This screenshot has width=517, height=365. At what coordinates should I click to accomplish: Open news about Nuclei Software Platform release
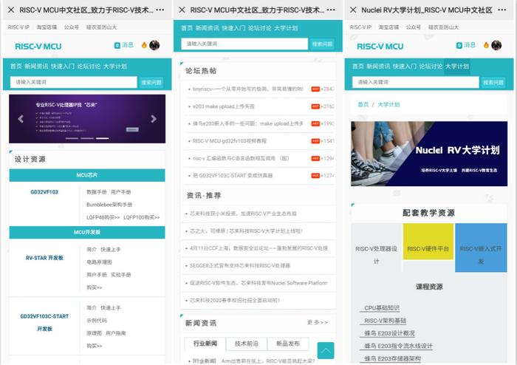click(258, 283)
